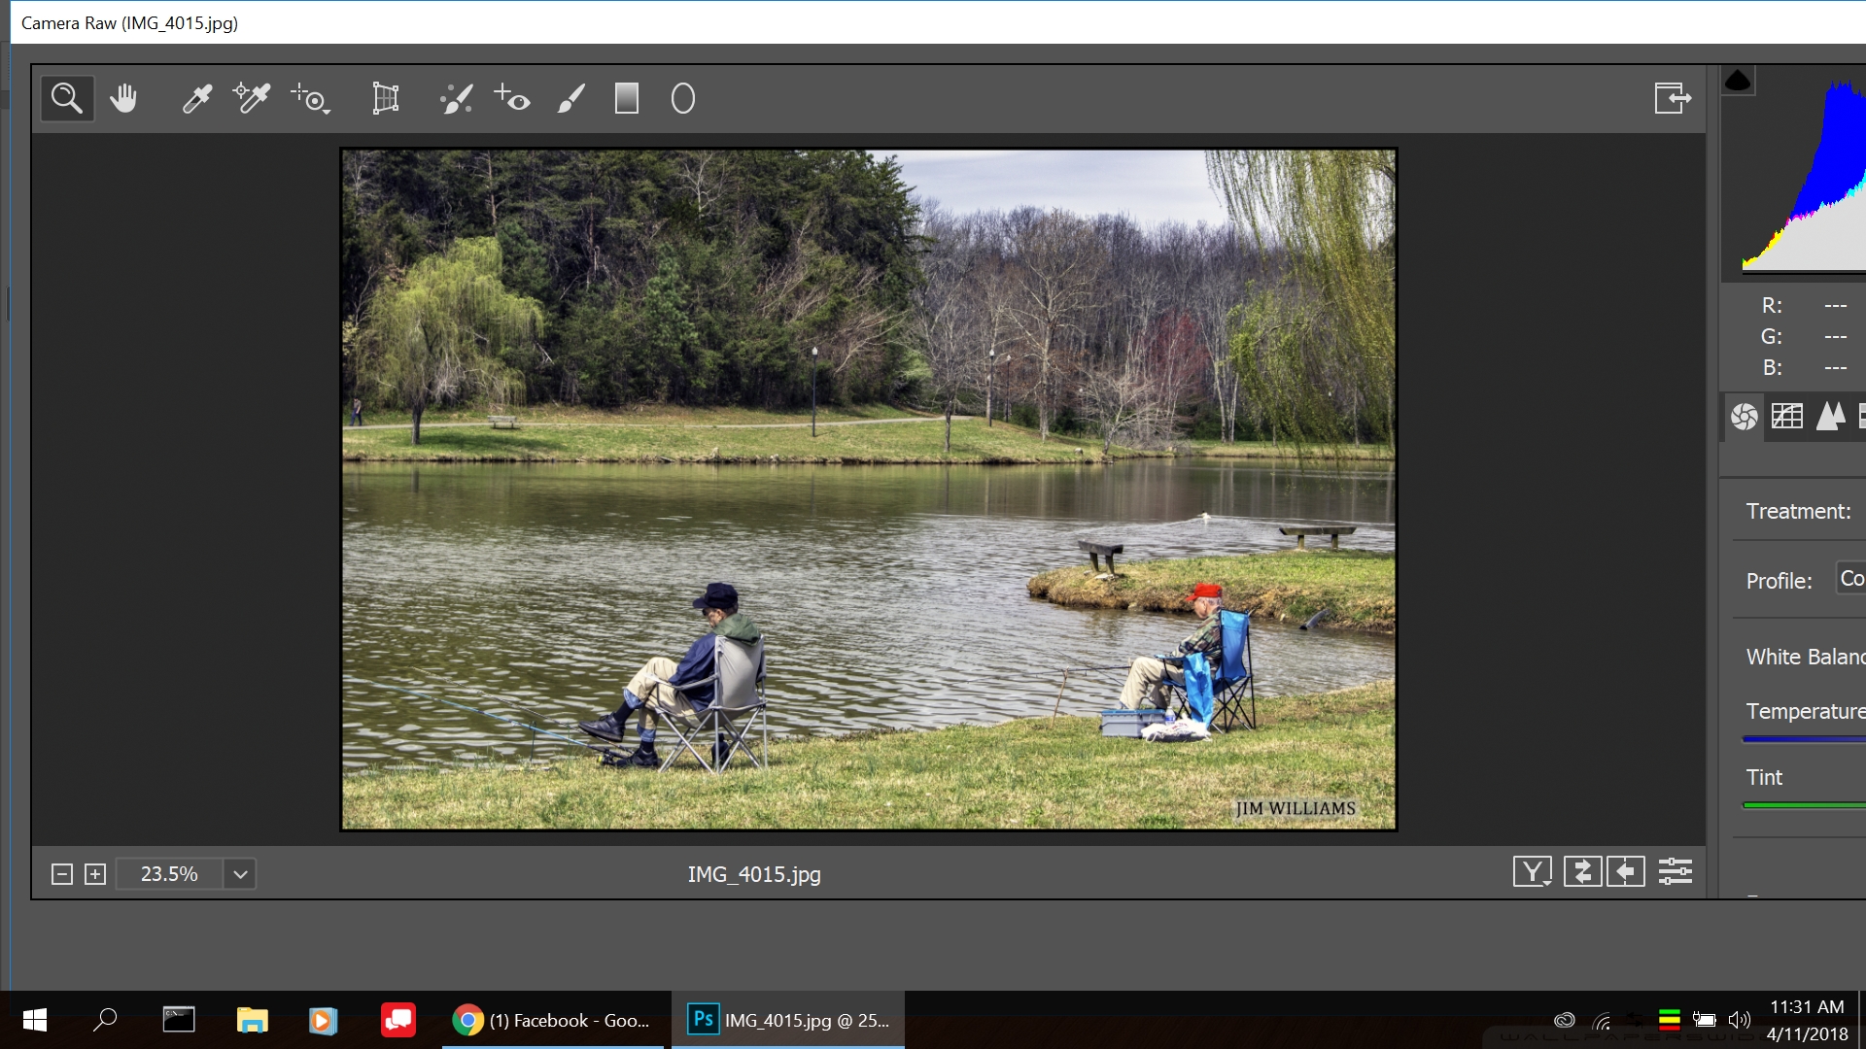Zoom in with the plus button

[95, 874]
